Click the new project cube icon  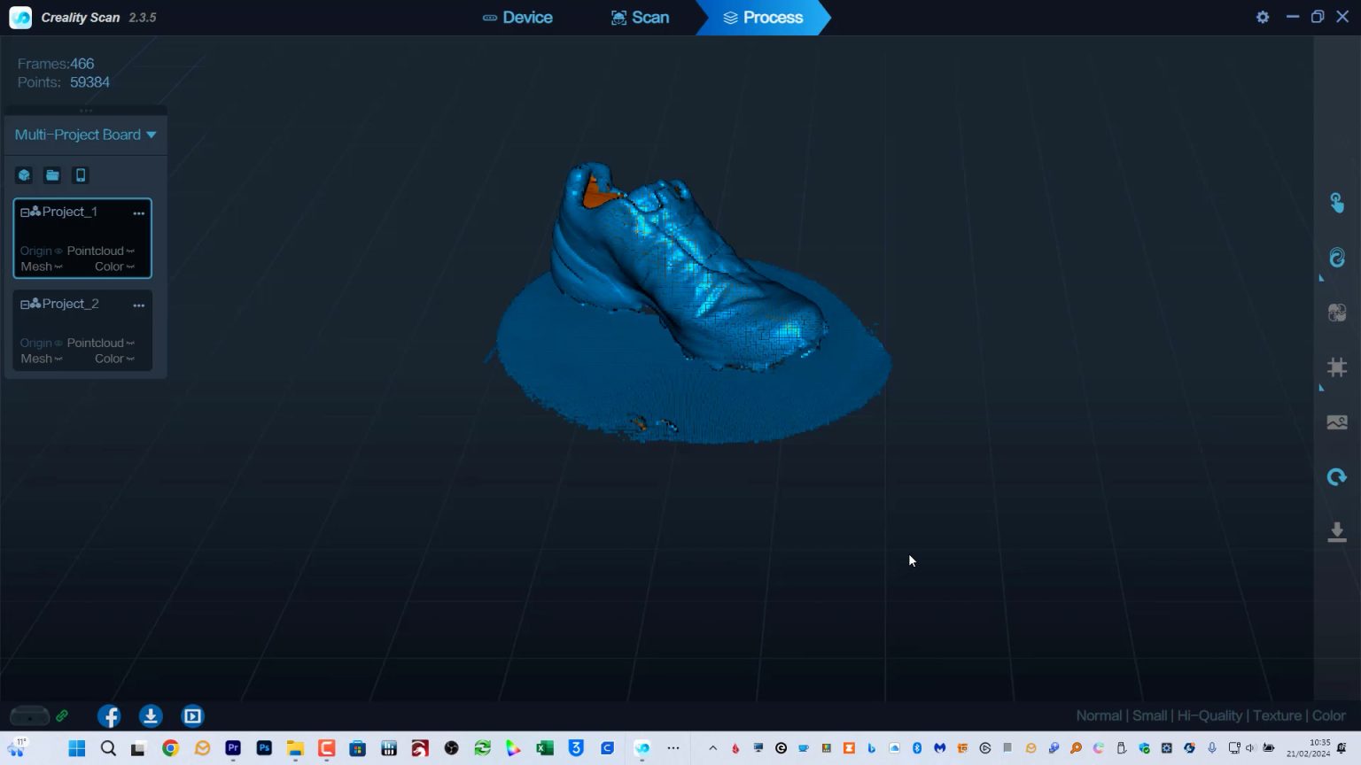pyautogui.click(x=24, y=175)
